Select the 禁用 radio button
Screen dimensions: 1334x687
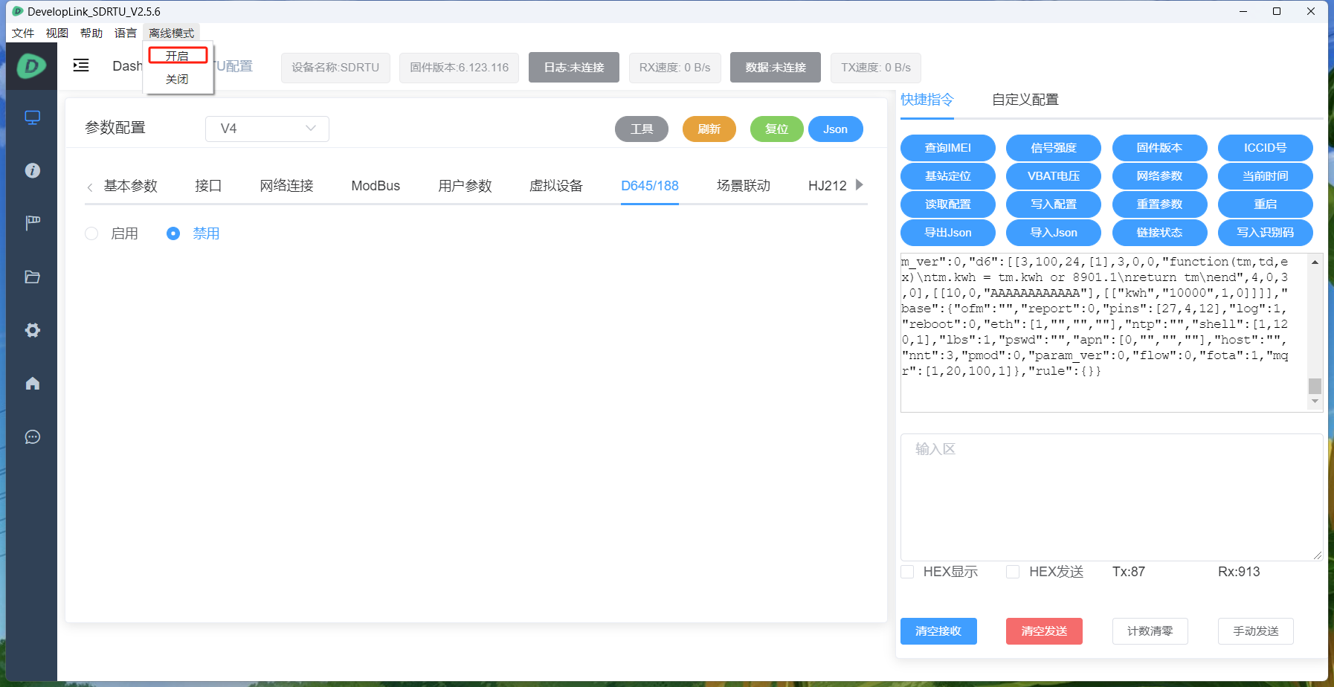click(173, 233)
